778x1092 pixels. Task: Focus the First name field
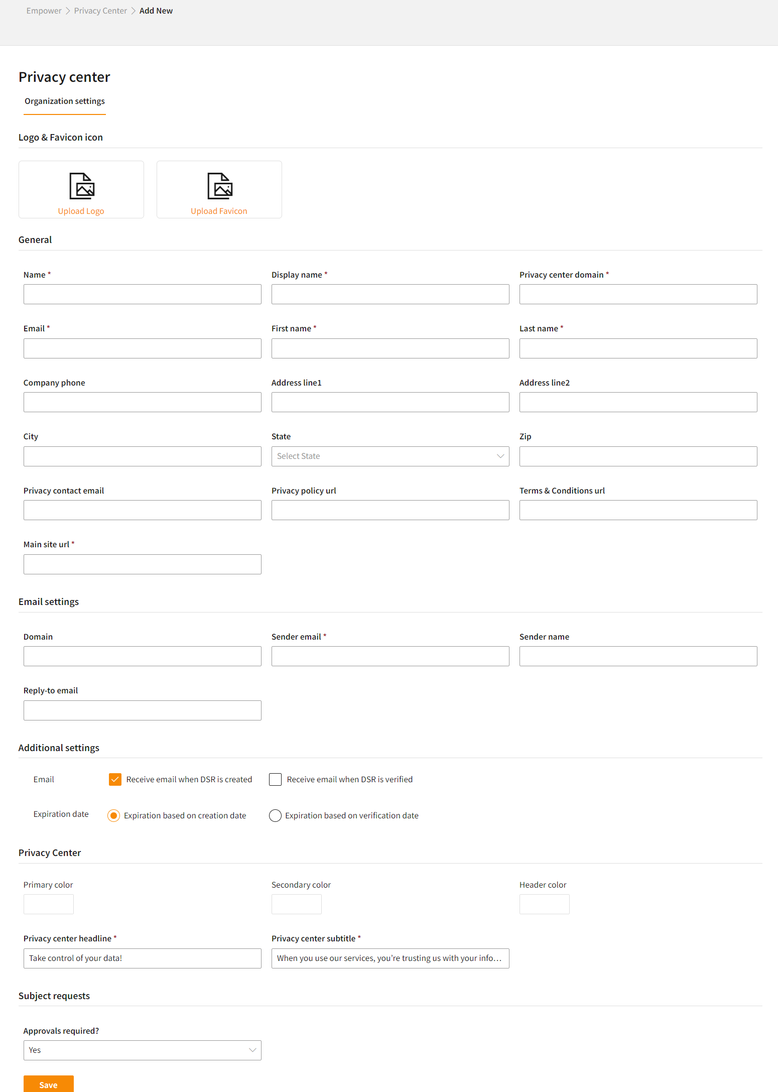pyautogui.click(x=390, y=348)
